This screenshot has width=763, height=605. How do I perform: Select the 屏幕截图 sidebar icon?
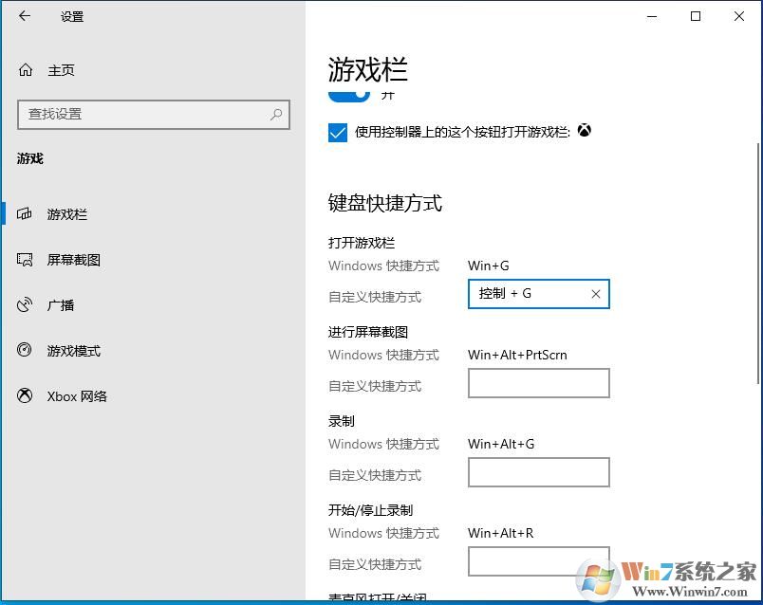pyautogui.click(x=26, y=260)
